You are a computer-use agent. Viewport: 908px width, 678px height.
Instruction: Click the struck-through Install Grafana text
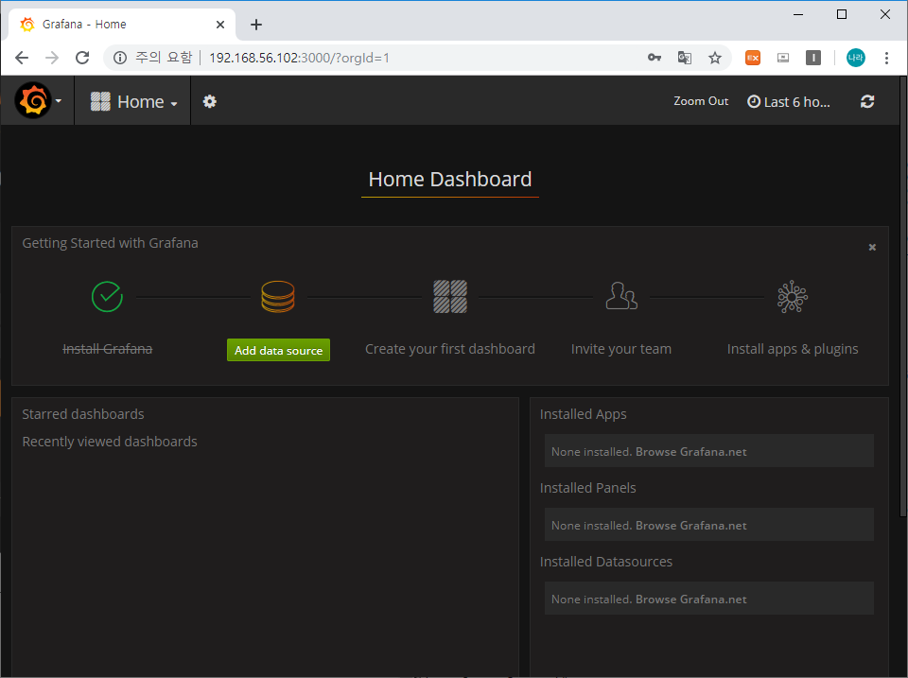tap(107, 349)
